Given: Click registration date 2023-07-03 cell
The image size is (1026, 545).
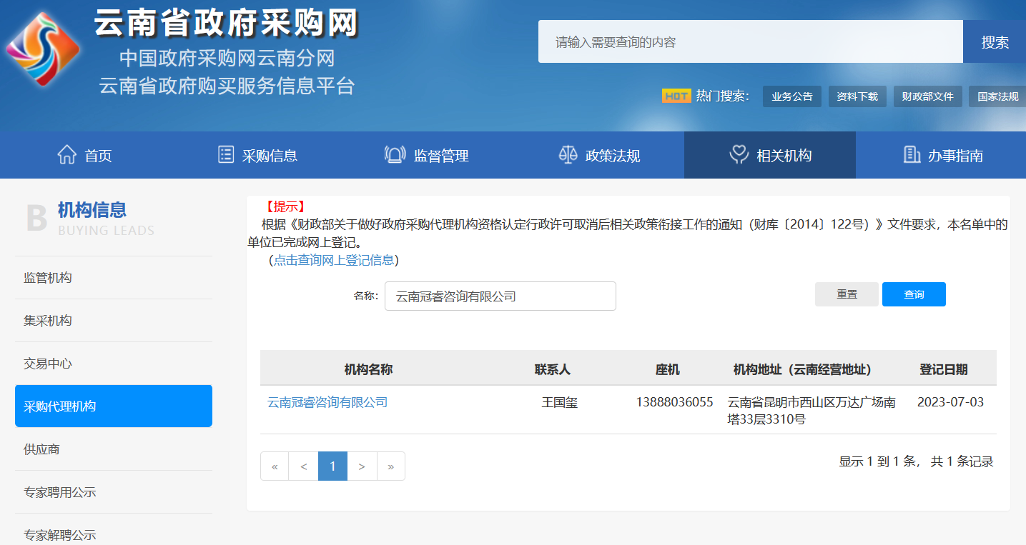Looking at the screenshot, I should (950, 402).
